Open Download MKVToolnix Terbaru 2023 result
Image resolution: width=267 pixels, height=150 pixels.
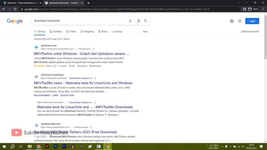[x=76, y=132]
